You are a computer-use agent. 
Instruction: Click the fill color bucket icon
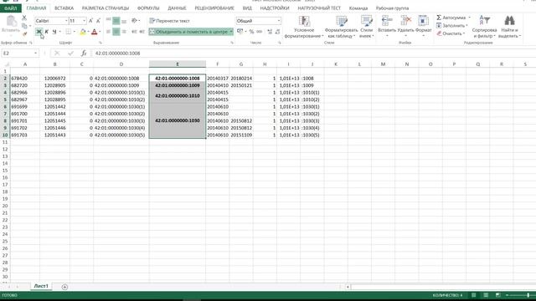(83, 32)
